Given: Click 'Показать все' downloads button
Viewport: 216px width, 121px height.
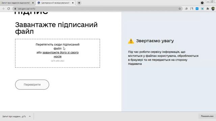Looking at the screenshot, I should tap(207, 116).
